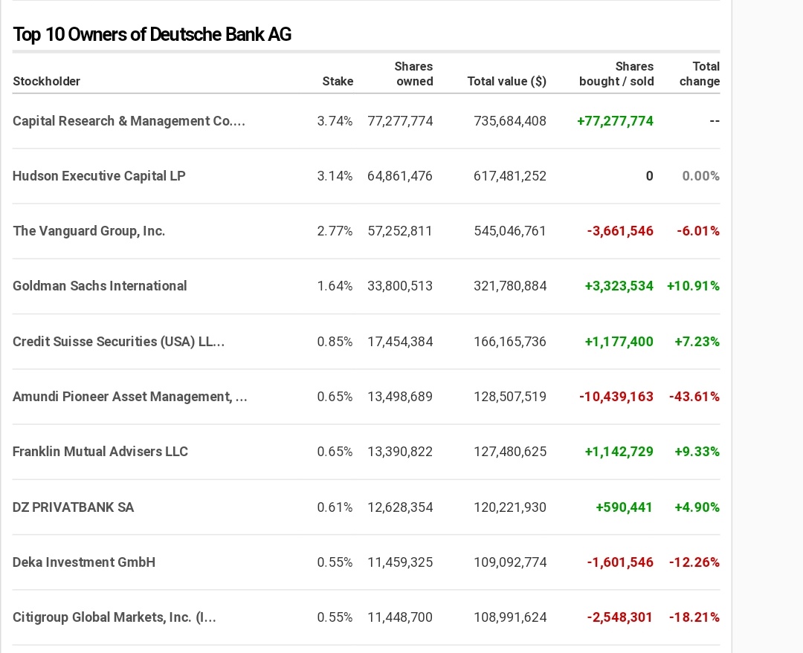Select the green +1,177,400 shares bought
803x653 pixels.
tap(619, 341)
